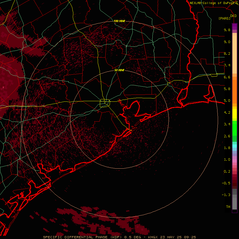Click the 5.0 value on the legend
Image resolution: width=239 pixels, height=239 pixels.
point(227,101)
